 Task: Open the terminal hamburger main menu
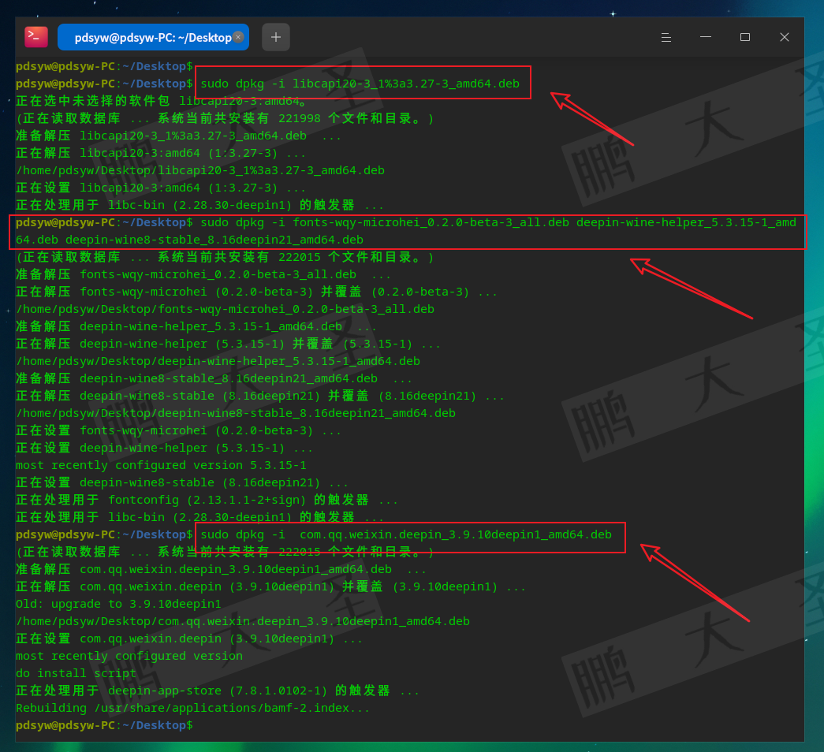tap(666, 37)
